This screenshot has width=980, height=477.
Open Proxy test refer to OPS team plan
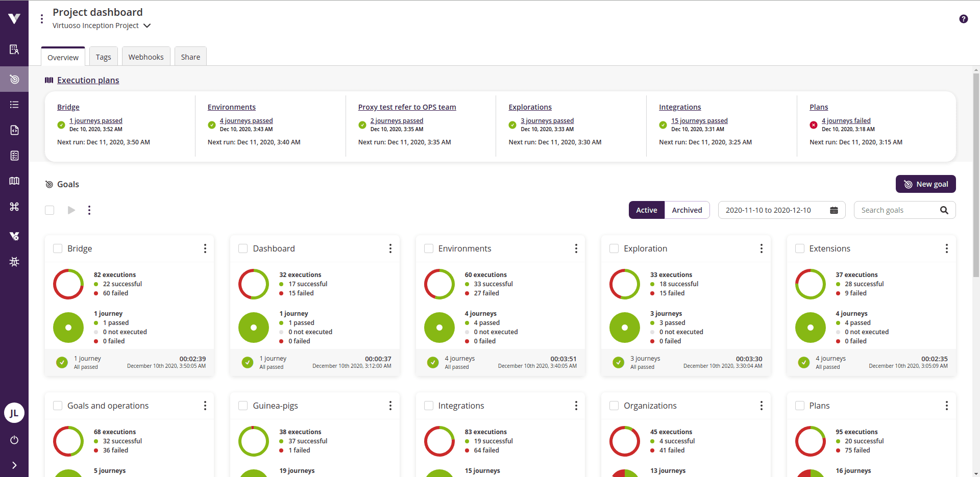click(407, 107)
